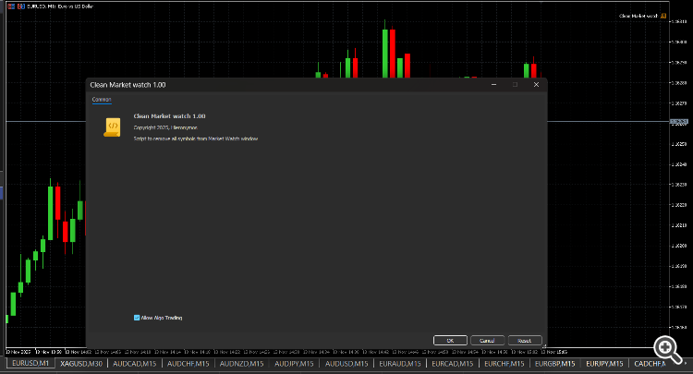Open the partially visible CADCHF chart tab
This screenshot has height=374, width=693.
[x=649, y=364]
